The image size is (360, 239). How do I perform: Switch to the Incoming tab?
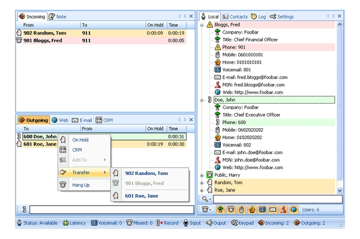pos(32,17)
